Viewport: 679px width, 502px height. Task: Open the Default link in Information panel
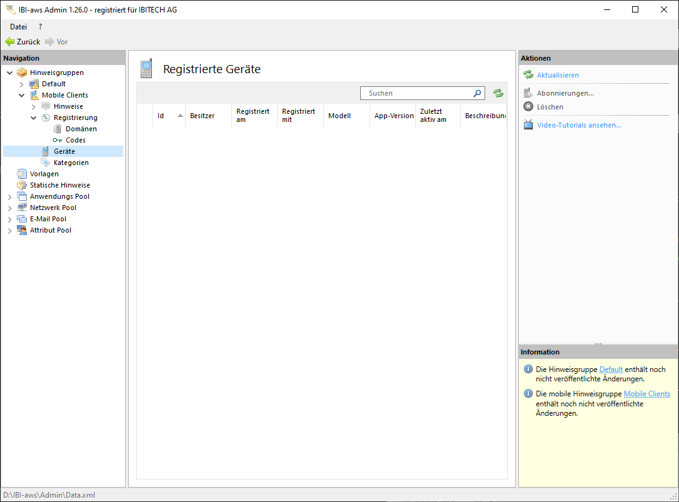pos(611,369)
